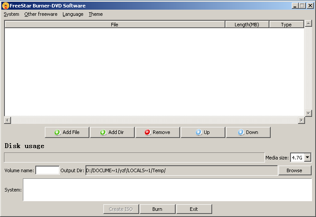Click the horizontal scrollbar left arrow

pyautogui.click(x=7, y=120)
